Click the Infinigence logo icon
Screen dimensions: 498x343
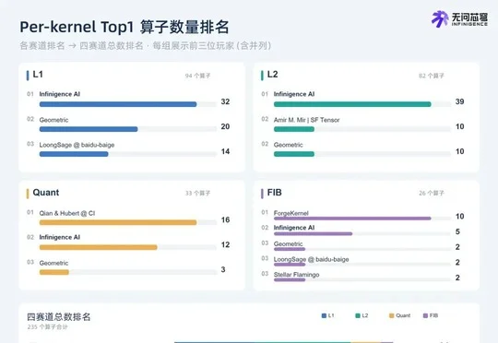(x=440, y=18)
